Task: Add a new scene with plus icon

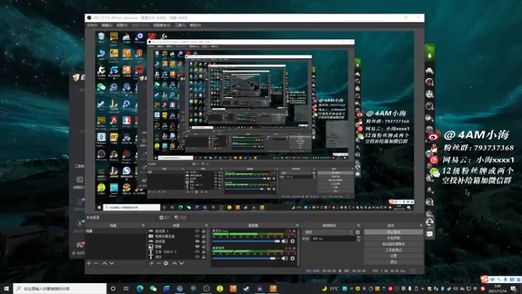Action: [89, 263]
